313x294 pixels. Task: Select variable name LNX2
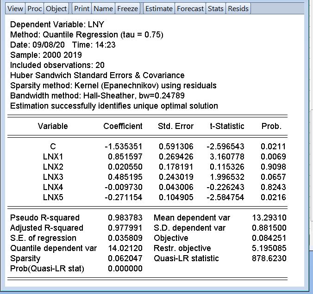[x=53, y=167]
